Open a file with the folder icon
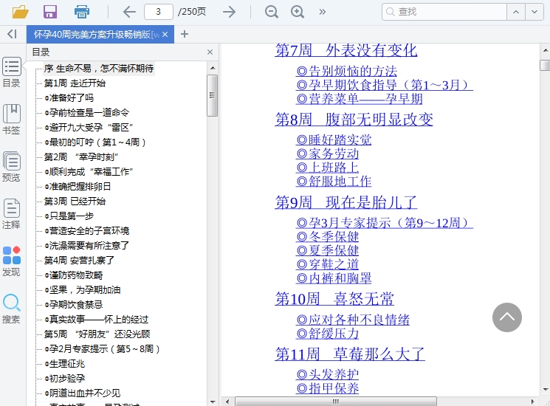The image size is (550, 406). [21, 12]
